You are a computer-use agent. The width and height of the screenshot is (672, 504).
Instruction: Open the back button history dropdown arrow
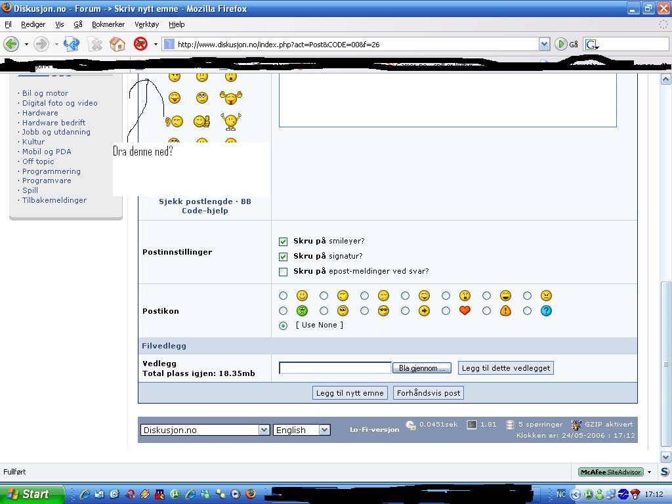click(x=26, y=44)
